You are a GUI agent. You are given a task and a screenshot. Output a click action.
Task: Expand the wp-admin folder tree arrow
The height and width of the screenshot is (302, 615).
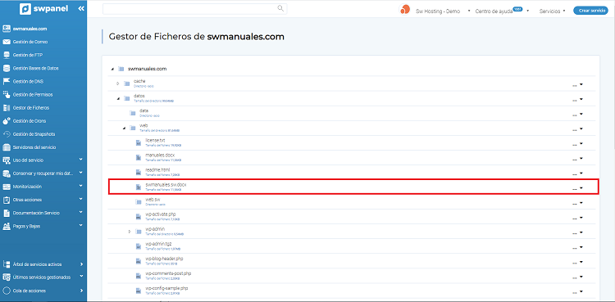(x=130, y=232)
